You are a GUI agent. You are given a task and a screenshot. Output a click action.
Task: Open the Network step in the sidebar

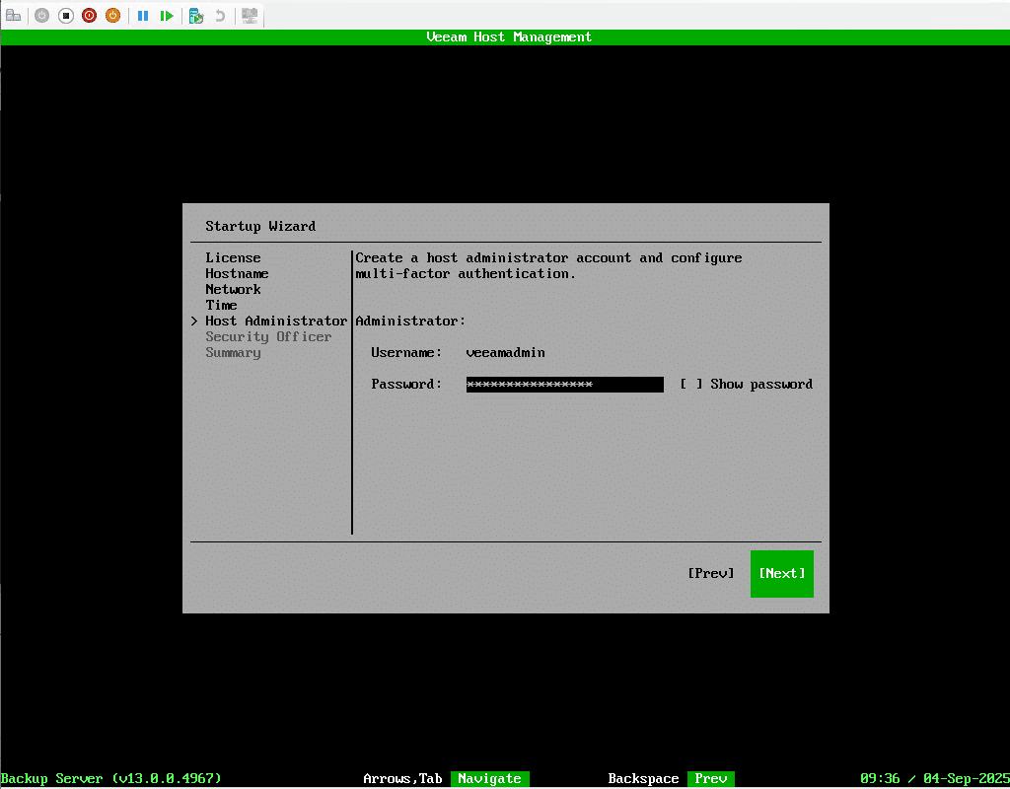tap(233, 289)
